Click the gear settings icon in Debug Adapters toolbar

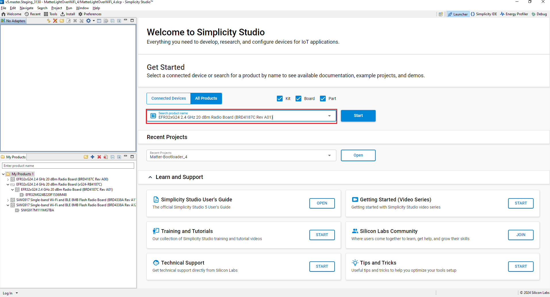point(88,21)
